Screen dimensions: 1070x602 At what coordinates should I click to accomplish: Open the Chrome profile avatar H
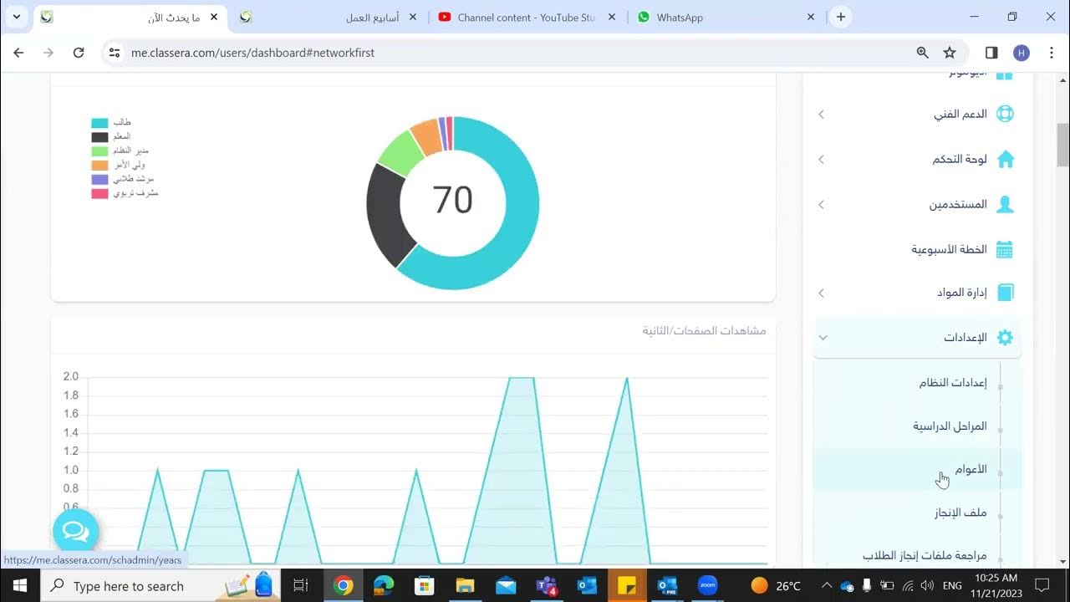click(x=1021, y=53)
